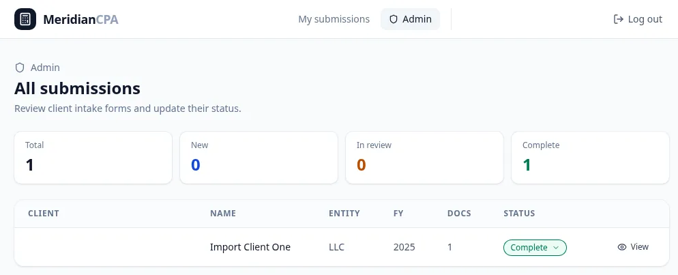Click the New submissions stat card
The image size is (678, 275).
click(259, 158)
